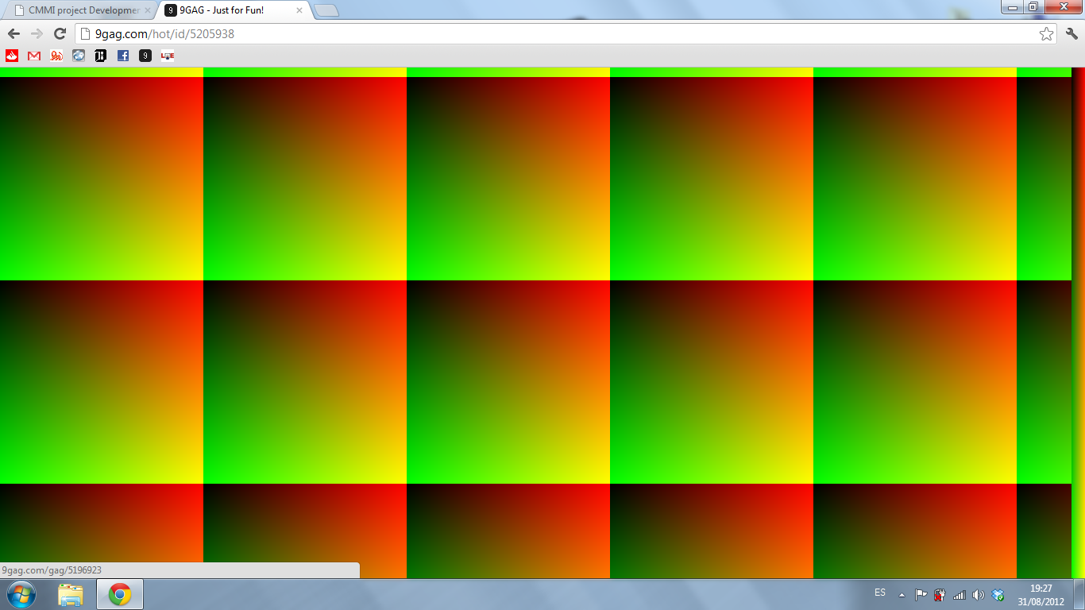Open the blue globe bookmark
The image size is (1085, 610).
[x=79, y=56]
